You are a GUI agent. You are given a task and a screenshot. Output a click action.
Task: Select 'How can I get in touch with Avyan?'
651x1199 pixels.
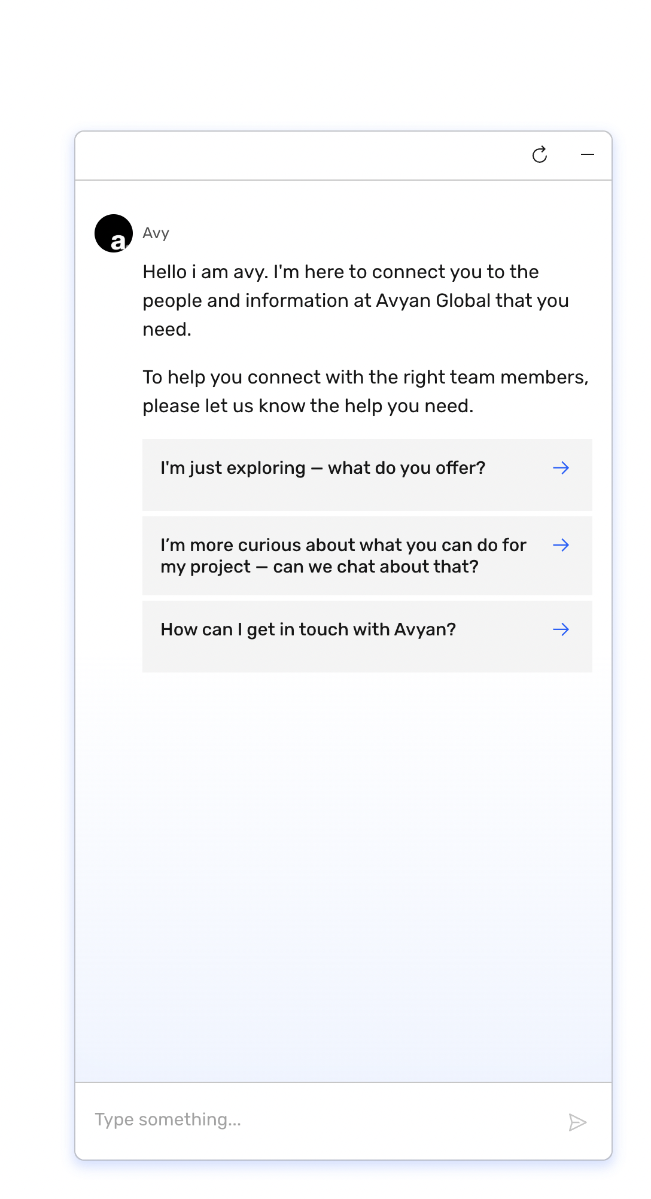308,629
